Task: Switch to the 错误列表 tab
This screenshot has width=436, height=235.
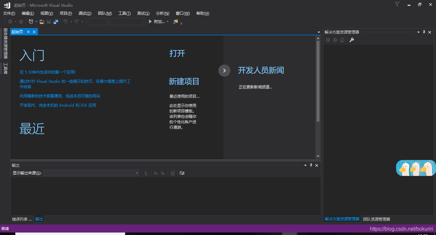Action: pos(22,219)
